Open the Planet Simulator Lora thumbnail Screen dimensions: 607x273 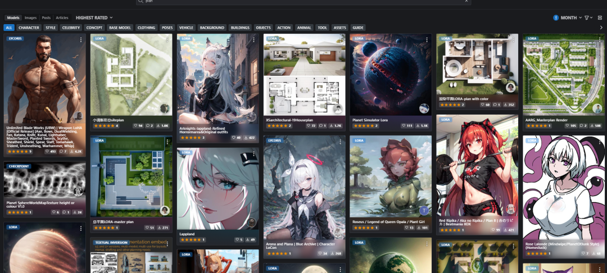pos(391,75)
